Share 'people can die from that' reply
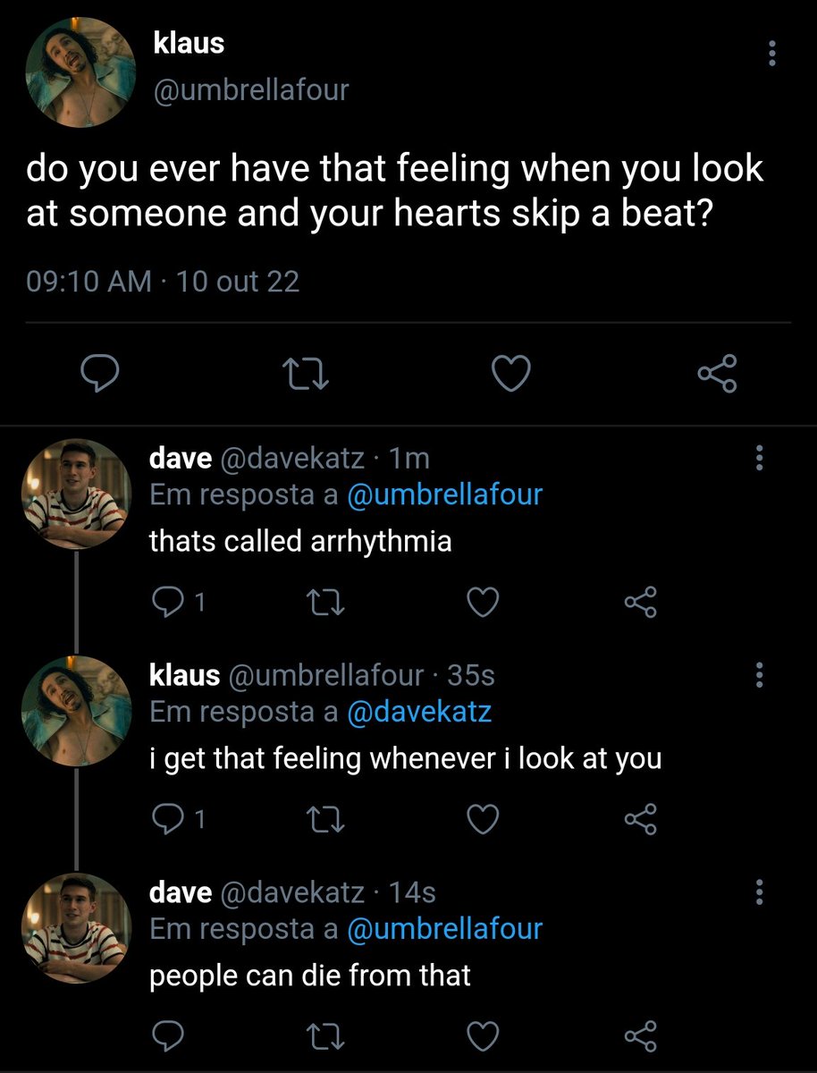This screenshot has width=817, height=1073. 640,1035
